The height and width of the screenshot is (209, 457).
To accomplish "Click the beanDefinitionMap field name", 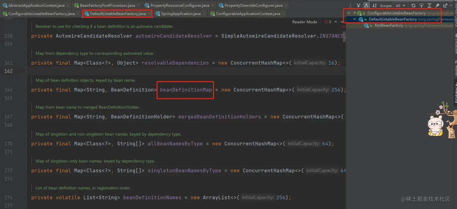I will (186, 90).
